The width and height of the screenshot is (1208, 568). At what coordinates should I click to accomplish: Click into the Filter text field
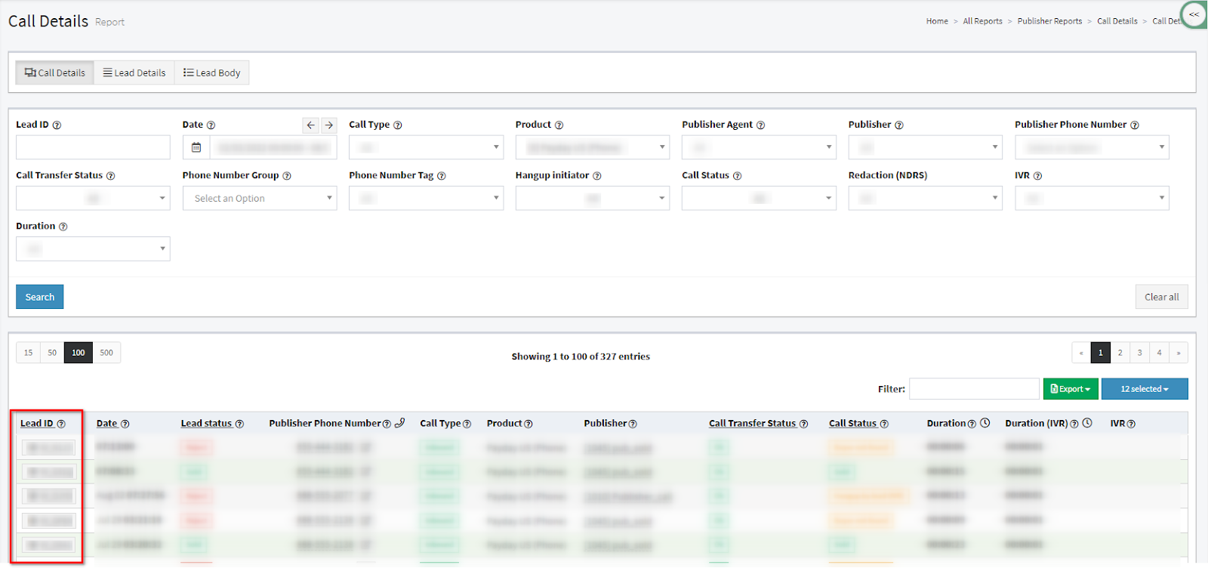(x=974, y=389)
